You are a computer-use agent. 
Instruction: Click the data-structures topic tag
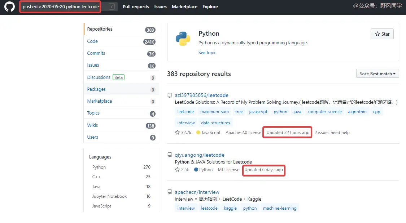click(215, 123)
